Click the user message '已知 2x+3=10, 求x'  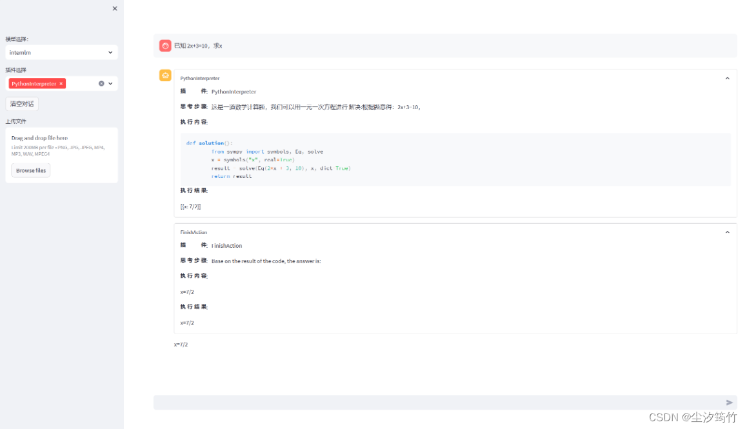pos(198,46)
